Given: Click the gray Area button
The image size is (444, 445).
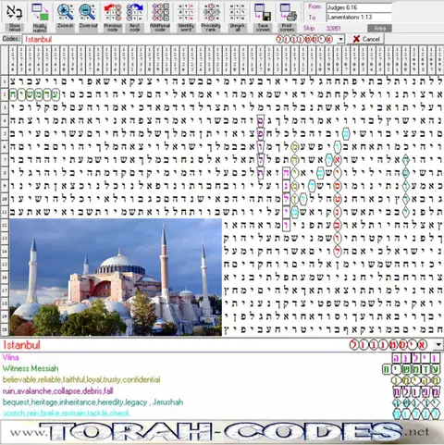Looking at the screenshot, I should point(379,28).
